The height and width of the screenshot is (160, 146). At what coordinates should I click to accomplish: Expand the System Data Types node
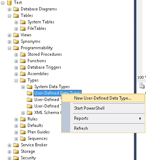point(23,87)
